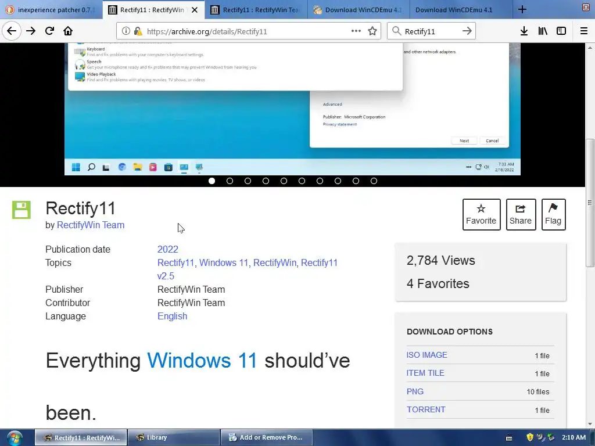The width and height of the screenshot is (595, 446).
Task: Open the browser Library icon
Action: tap(543, 31)
